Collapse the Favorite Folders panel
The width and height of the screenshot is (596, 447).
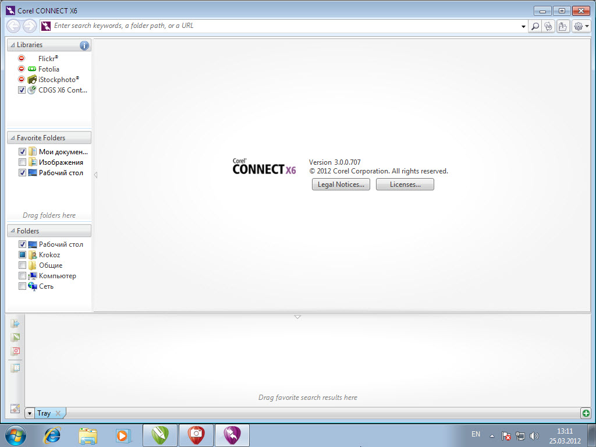pos(12,138)
